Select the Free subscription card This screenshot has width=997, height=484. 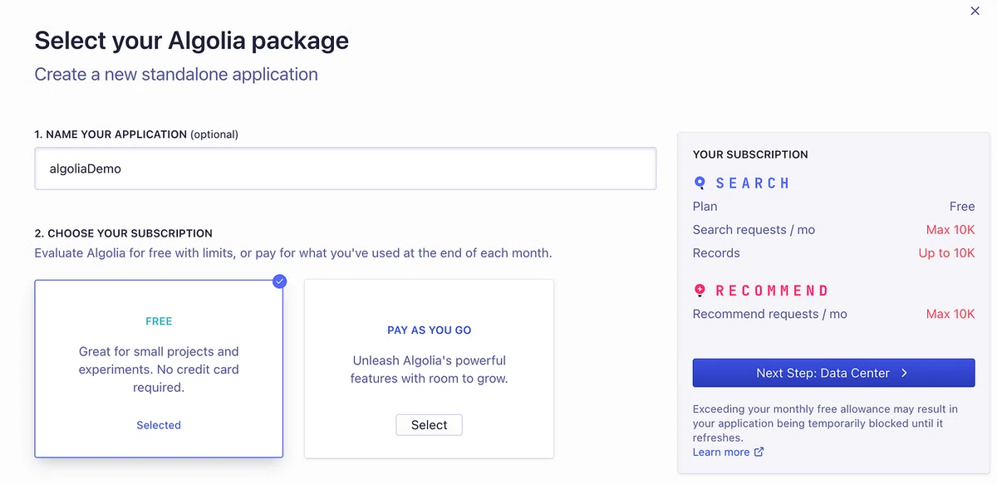point(159,369)
